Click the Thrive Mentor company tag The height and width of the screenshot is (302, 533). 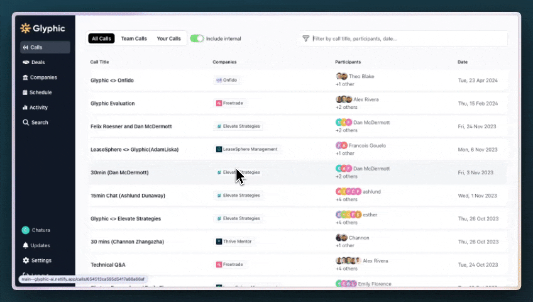pos(234,242)
